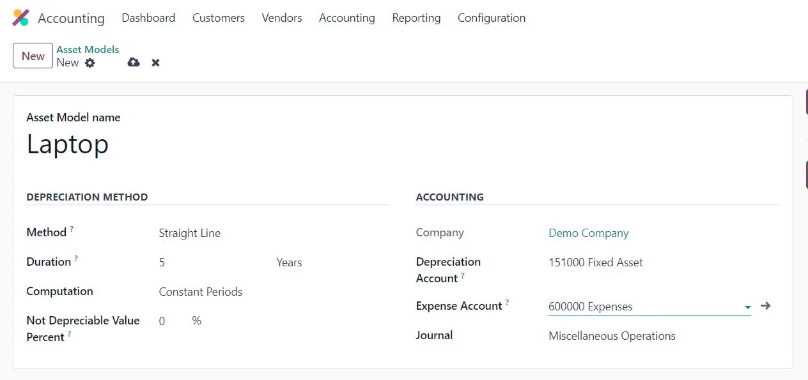Open the Method selection showing Straight Line
Viewport: 808px width, 380px height.
click(190, 233)
